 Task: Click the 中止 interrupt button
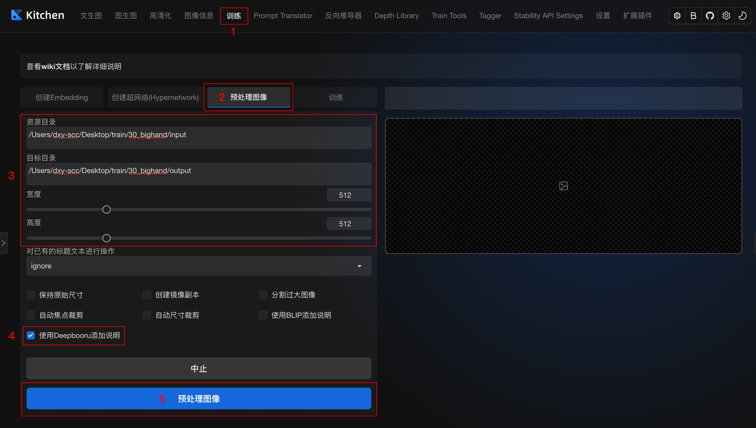point(199,368)
